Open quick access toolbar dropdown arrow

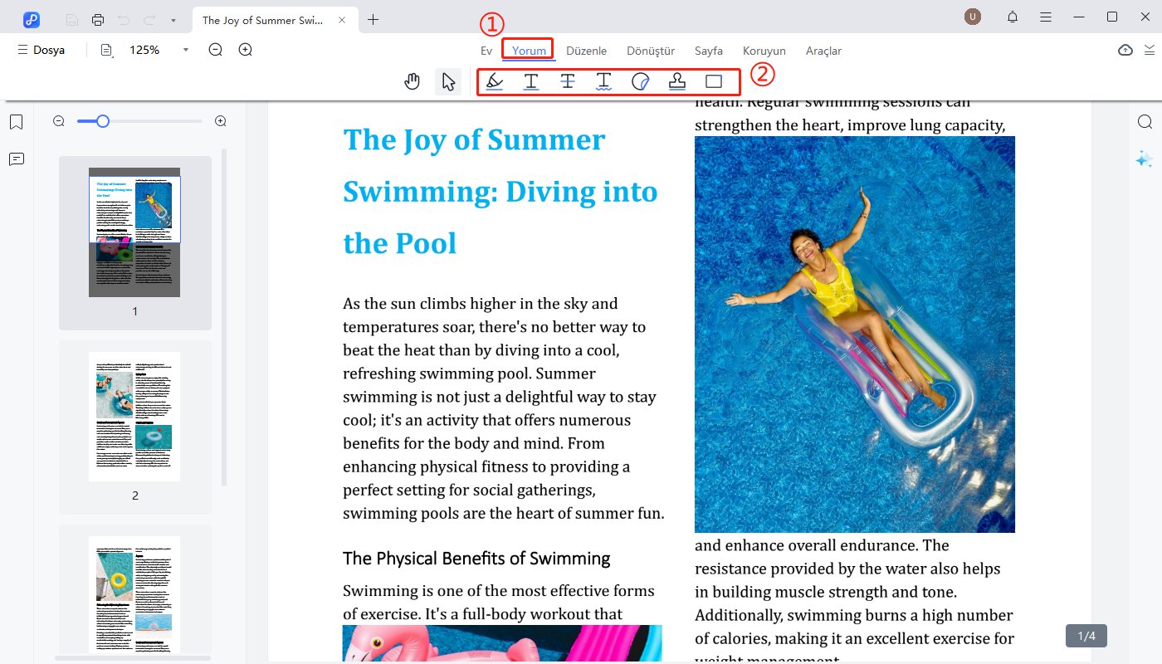click(x=173, y=19)
